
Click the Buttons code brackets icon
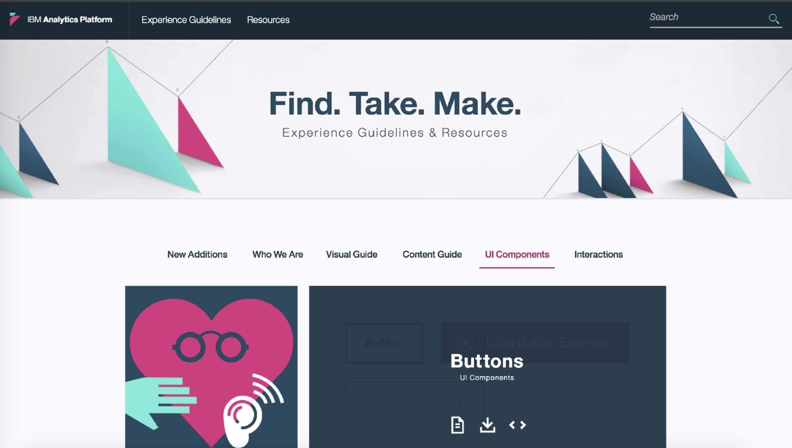click(x=517, y=425)
